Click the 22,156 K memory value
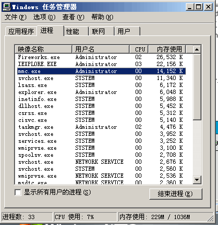Viewport: 218px width, 225px height. click(x=170, y=64)
